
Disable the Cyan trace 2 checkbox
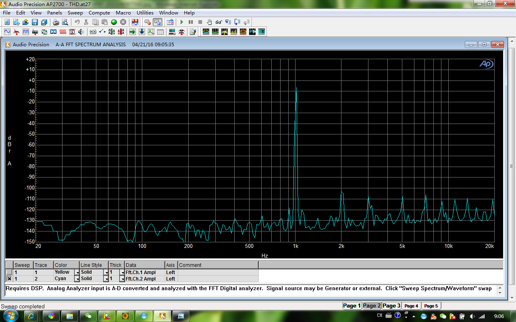pos(9,279)
